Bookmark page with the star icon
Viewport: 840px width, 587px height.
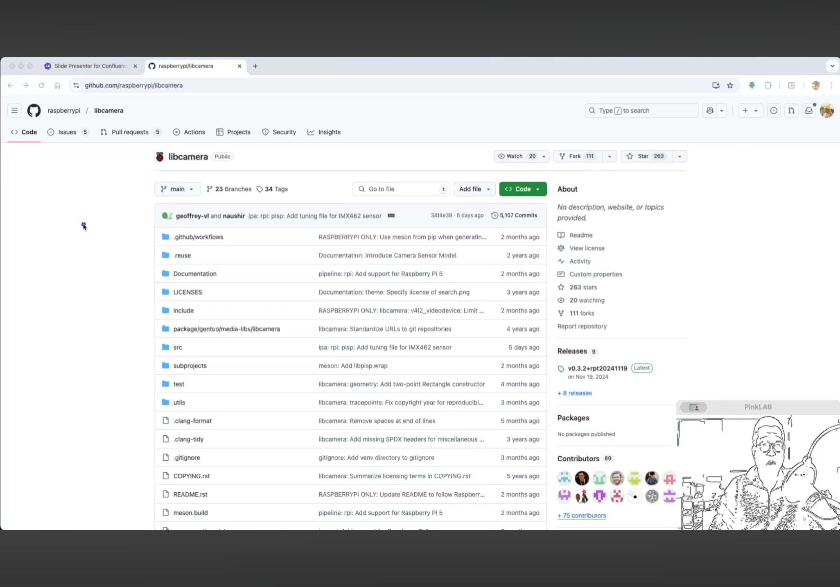point(730,85)
